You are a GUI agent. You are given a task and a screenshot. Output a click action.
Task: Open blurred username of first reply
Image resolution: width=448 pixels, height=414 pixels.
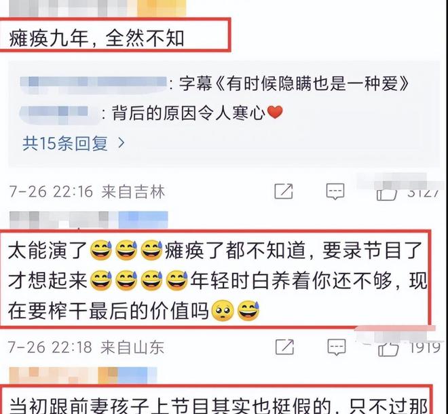(x=94, y=83)
